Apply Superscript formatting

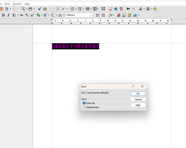(x=32, y=15)
